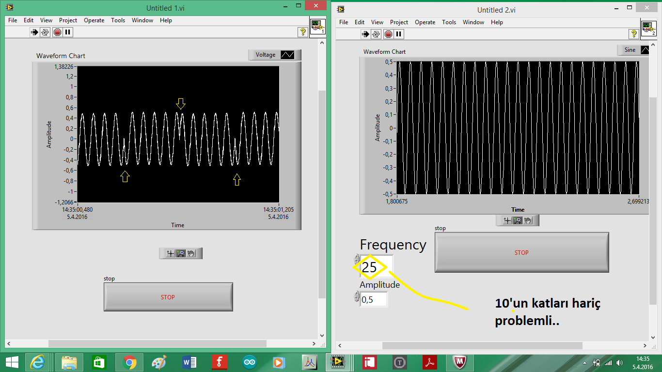The height and width of the screenshot is (372, 662).
Task: Open File menu in Untitled 2.vi
Action: [344, 22]
